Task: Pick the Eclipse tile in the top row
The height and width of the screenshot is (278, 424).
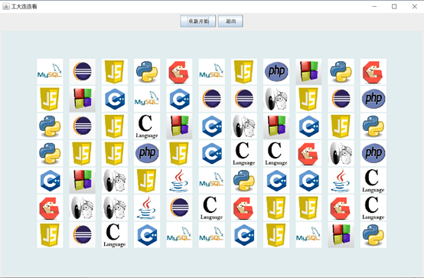Action: [82, 72]
